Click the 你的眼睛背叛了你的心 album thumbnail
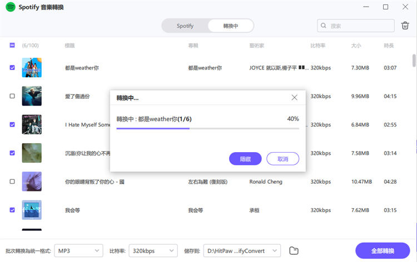This screenshot has height=262, width=417. 32,182
